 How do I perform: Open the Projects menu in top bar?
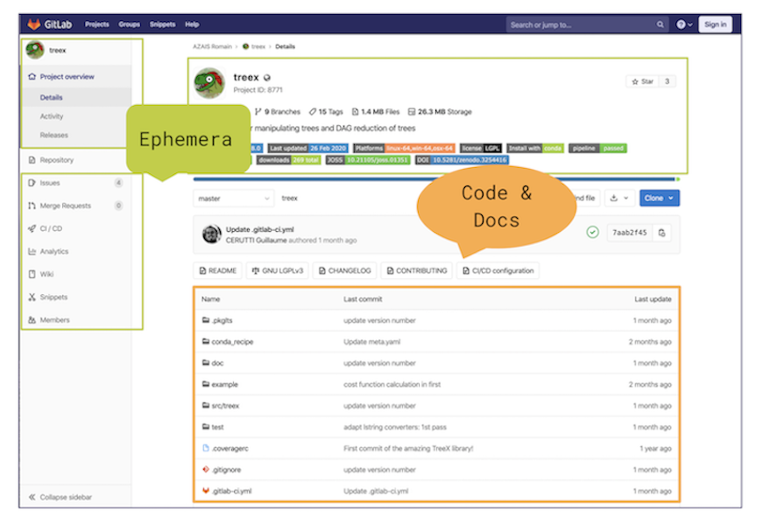pos(97,24)
